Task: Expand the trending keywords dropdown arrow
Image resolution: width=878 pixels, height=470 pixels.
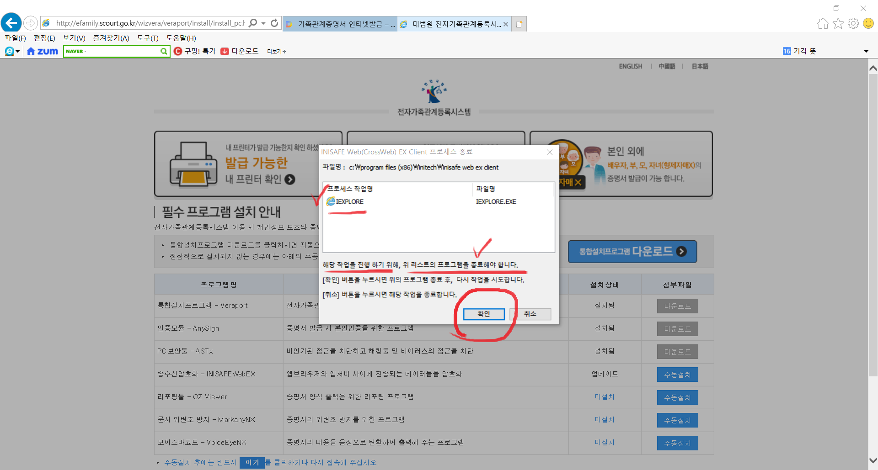Action: click(x=866, y=52)
